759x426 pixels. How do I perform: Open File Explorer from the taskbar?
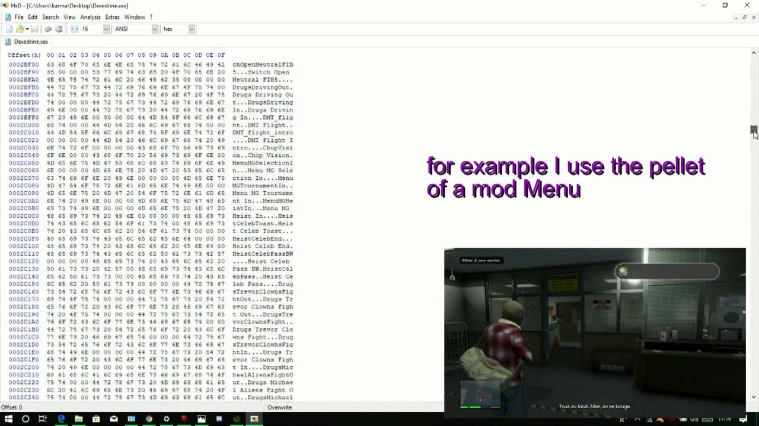(78, 419)
